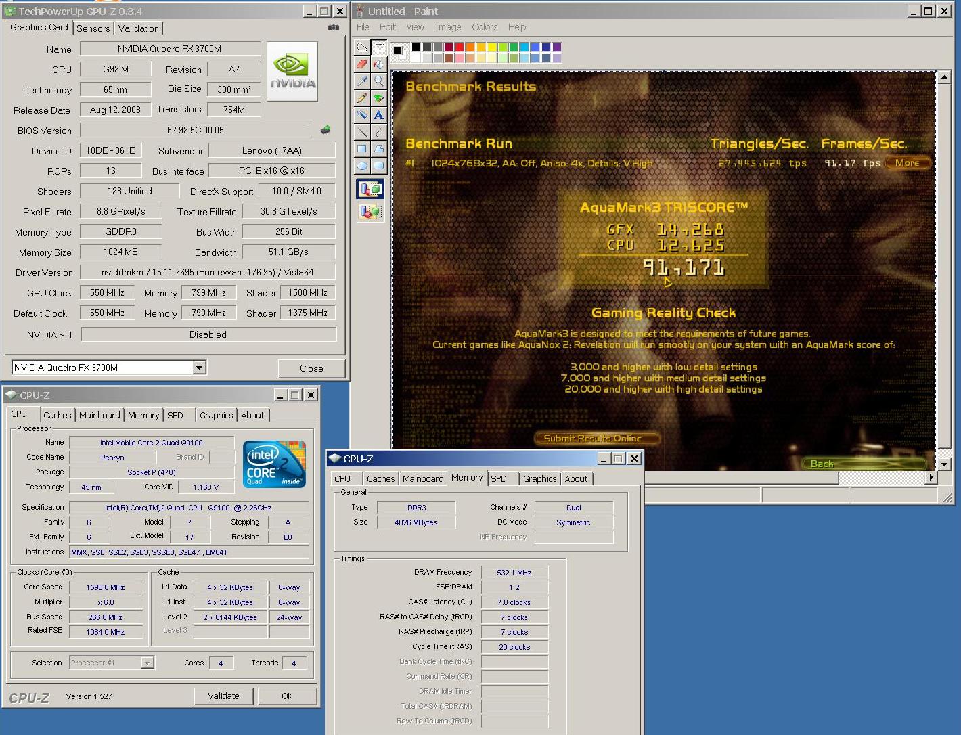Choose the Magnifier tool in Paint

point(379,81)
